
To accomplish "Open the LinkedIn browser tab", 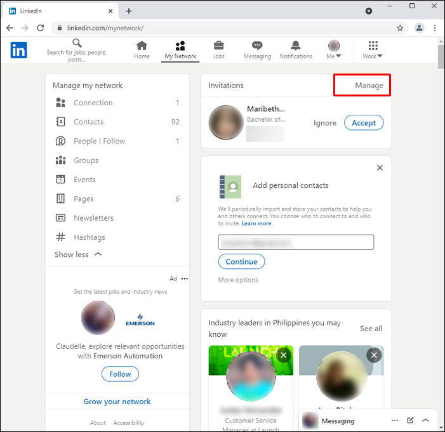I will tap(60, 11).
